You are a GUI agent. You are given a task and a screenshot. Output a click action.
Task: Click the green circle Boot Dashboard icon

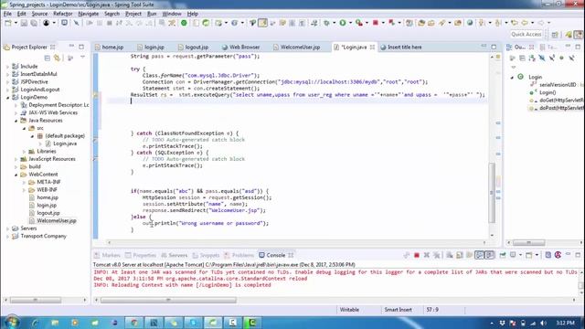[x=184, y=23]
